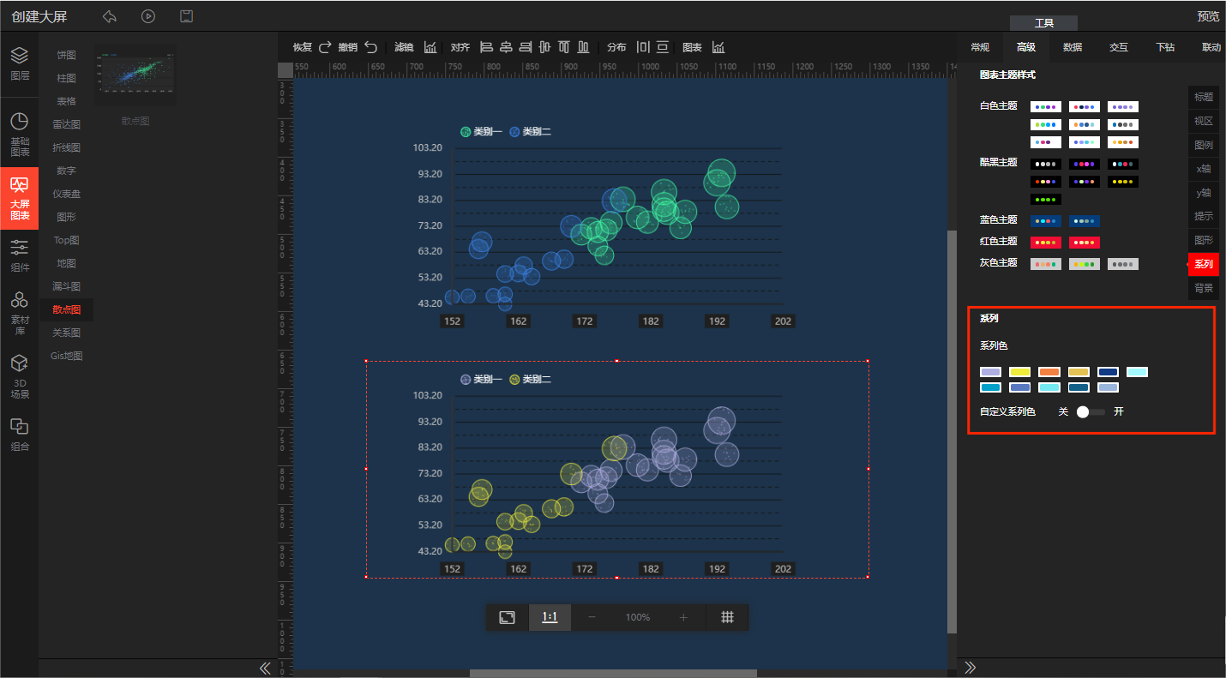Apply the first 白色主题 theme swatch
1226x678 pixels.
(x=1046, y=107)
